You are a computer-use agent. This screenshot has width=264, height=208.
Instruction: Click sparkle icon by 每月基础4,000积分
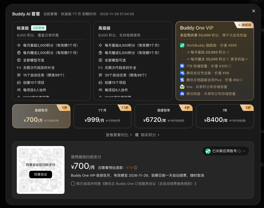100,45
